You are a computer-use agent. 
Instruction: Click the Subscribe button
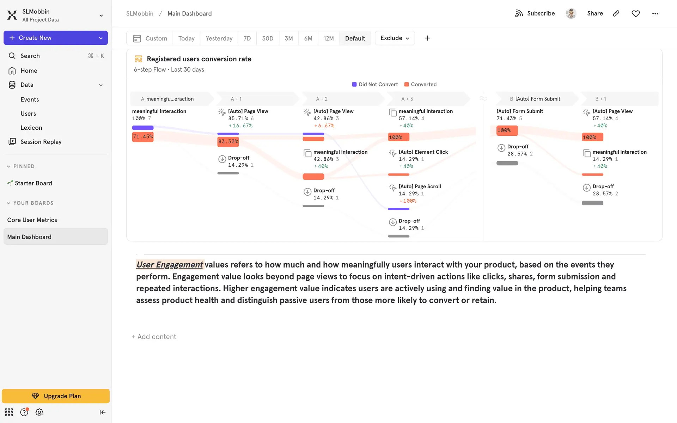coord(535,13)
